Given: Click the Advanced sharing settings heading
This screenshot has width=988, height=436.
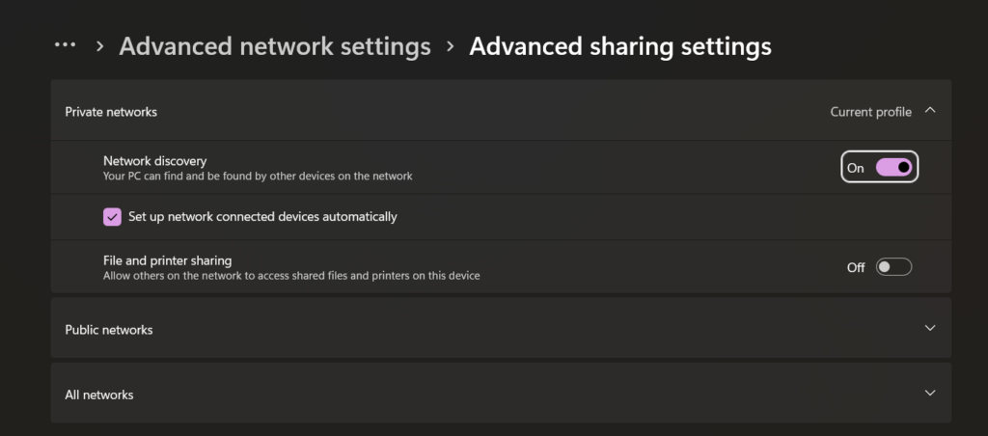Looking at the screenshot, I should 620,46.
